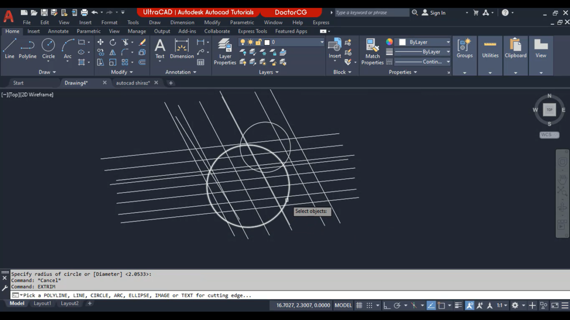Click the Rectangle tool icon
570x320 pixels.
[x=82, y=42]
